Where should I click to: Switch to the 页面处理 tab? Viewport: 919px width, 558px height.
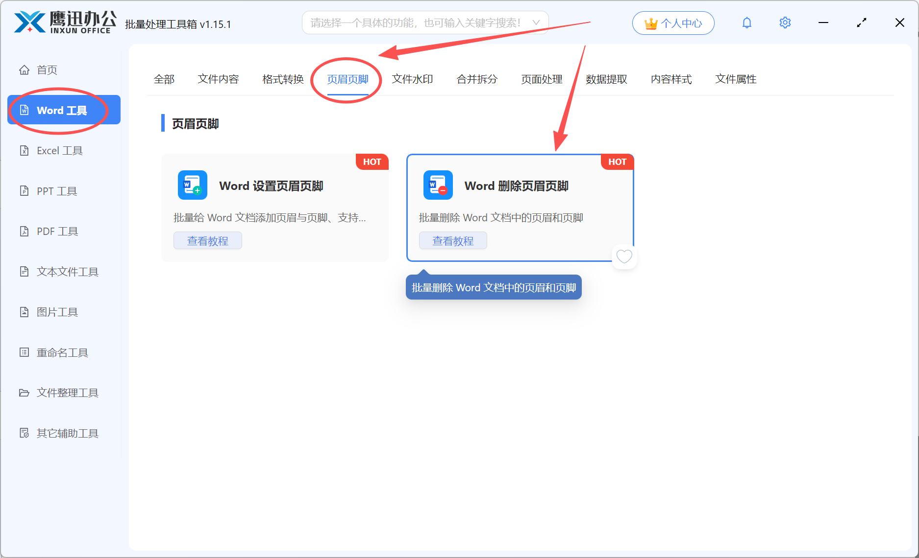542,79
